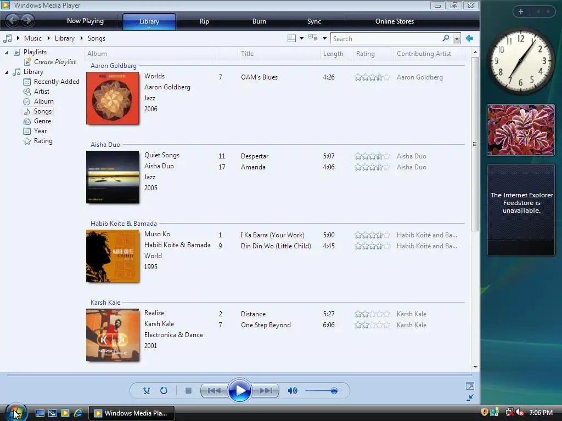Click the Next track button
Viewport: 562px width, 421px height.
point(265,390)
